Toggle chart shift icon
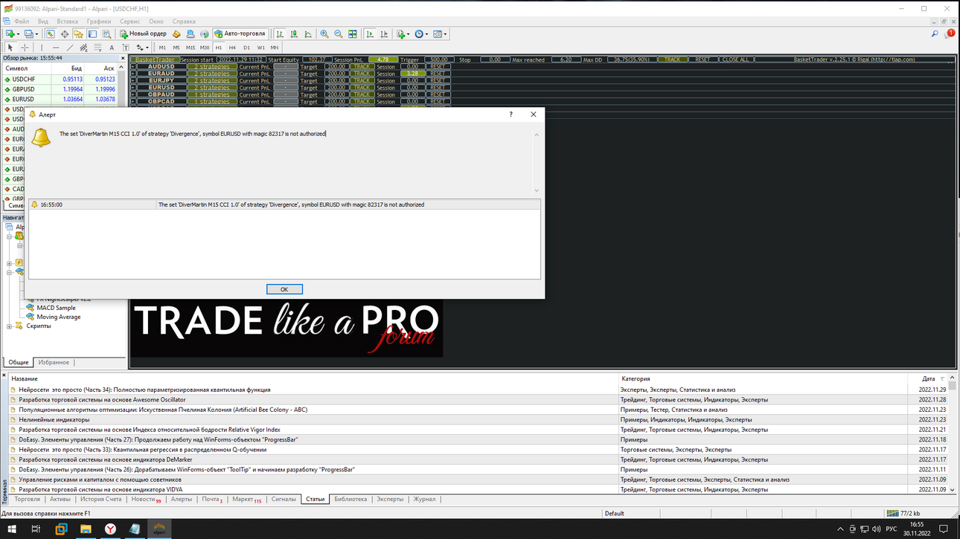Screen dimensions: 960x539 383,33
